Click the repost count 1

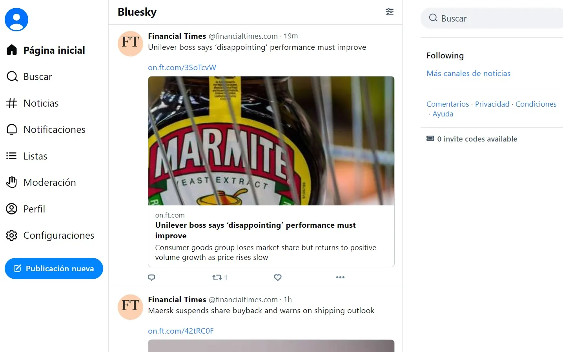coord(226,278)
